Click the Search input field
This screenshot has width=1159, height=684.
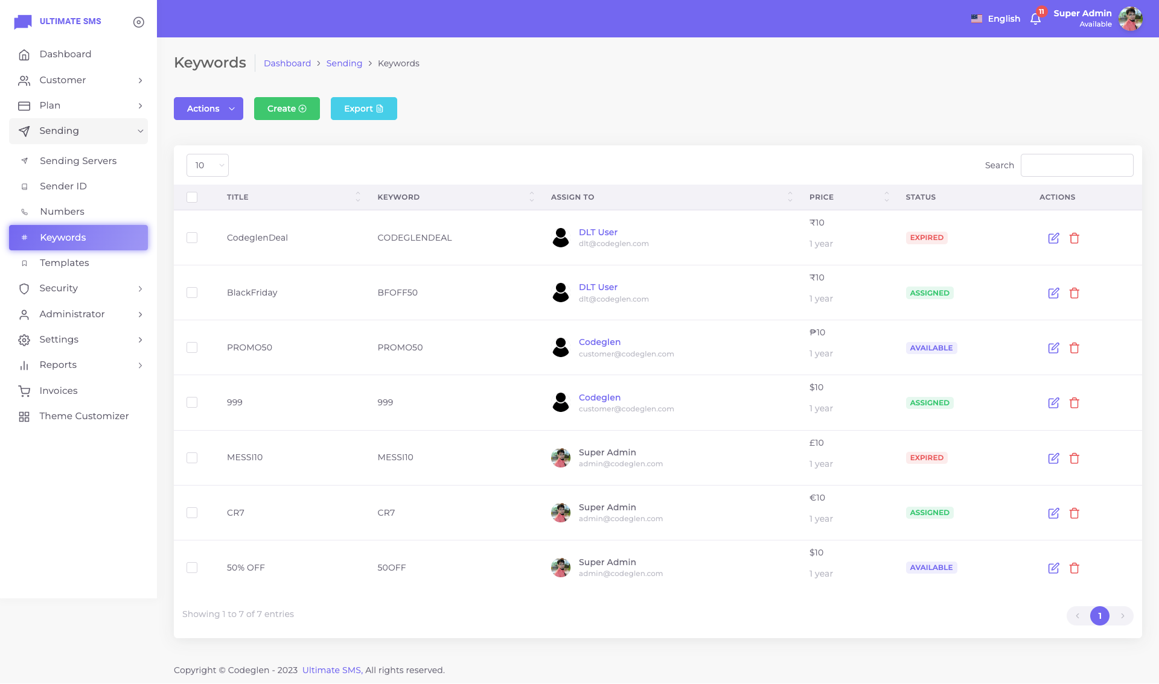1076,165
